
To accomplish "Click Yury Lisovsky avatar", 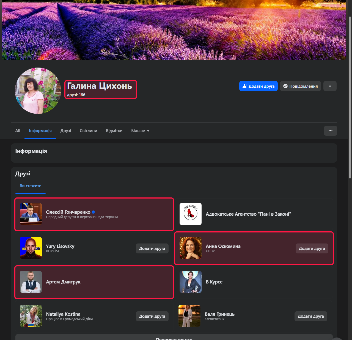I will [31, 248].
